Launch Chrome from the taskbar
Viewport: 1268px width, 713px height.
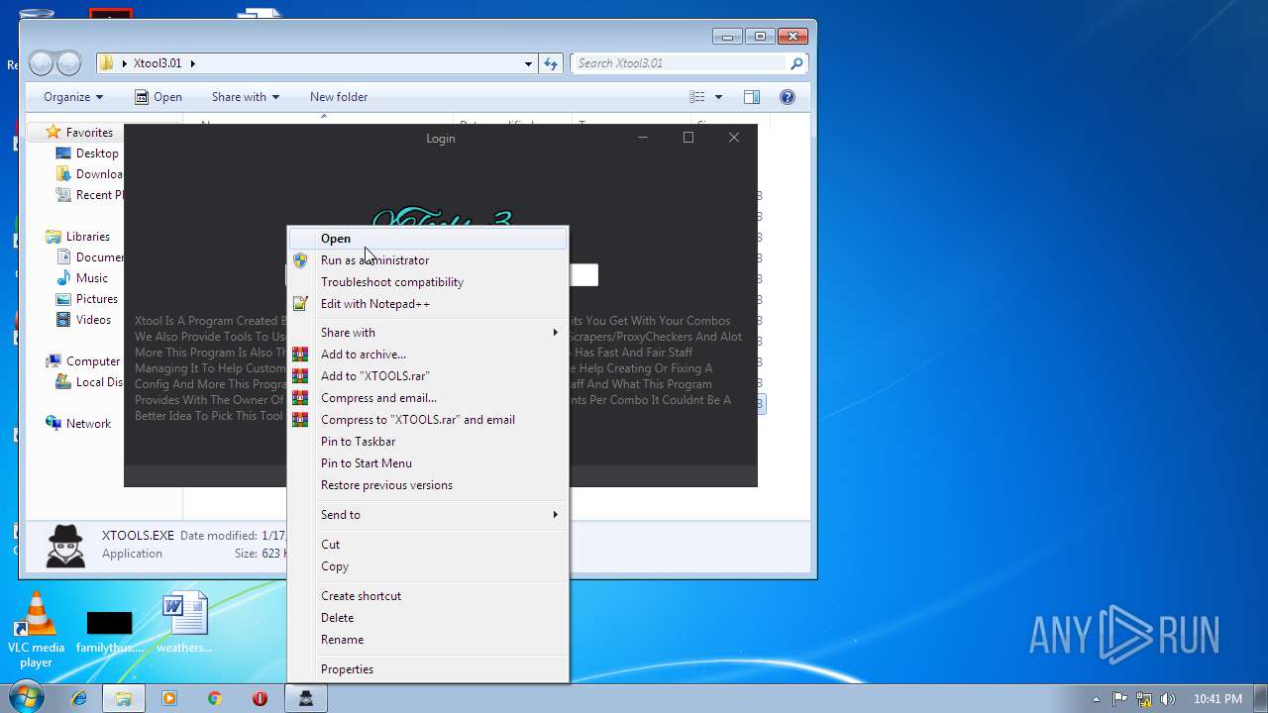(x=214, y=698)
